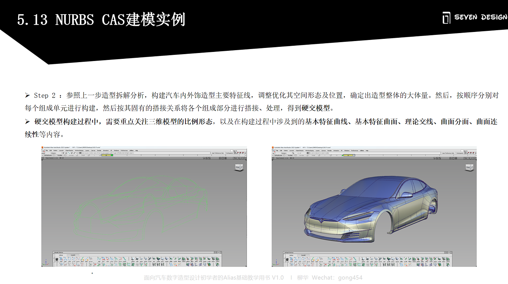Open Animation menu in right Alias window
Image resolution: width=508 pixels, height=284 pixels.
[x=336, y=150]
